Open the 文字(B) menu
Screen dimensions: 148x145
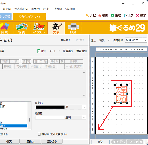click(x=7, y=9)
